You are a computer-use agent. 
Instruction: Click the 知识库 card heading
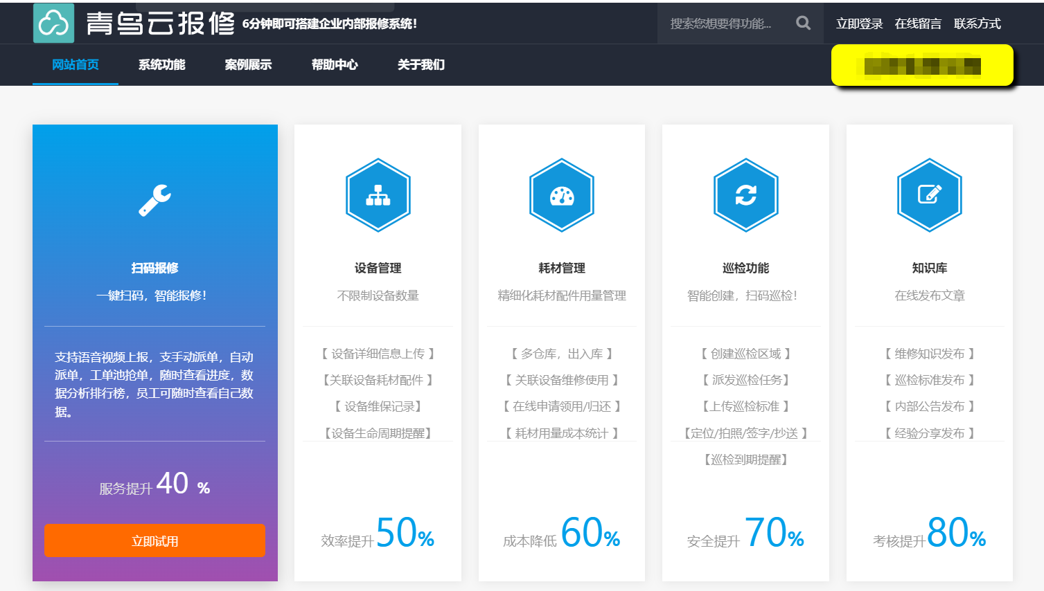point(929,268)
